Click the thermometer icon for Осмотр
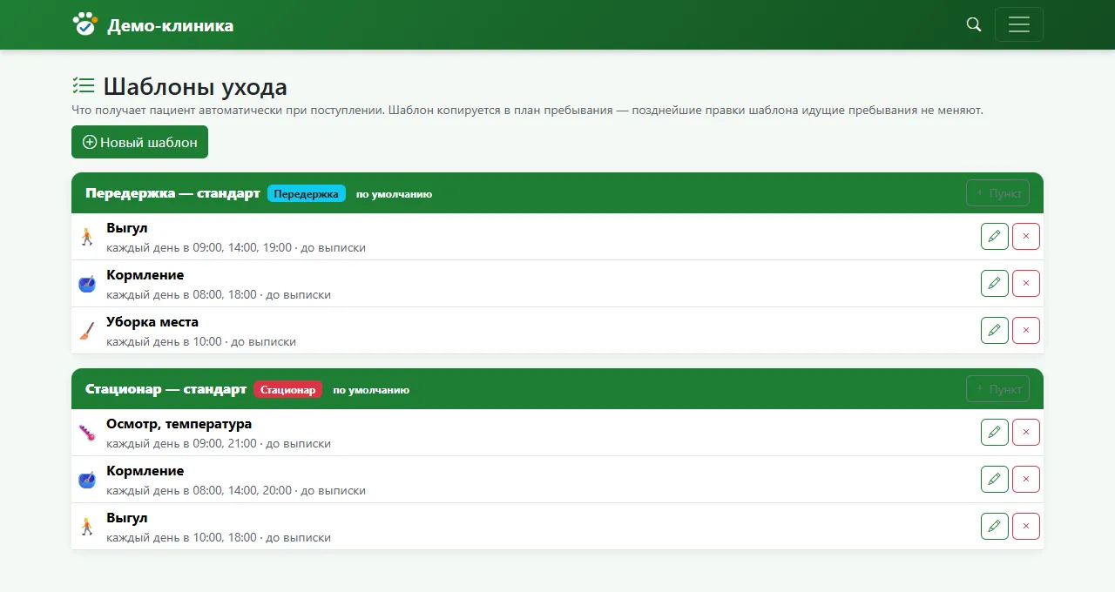 [x=86, y=433]
